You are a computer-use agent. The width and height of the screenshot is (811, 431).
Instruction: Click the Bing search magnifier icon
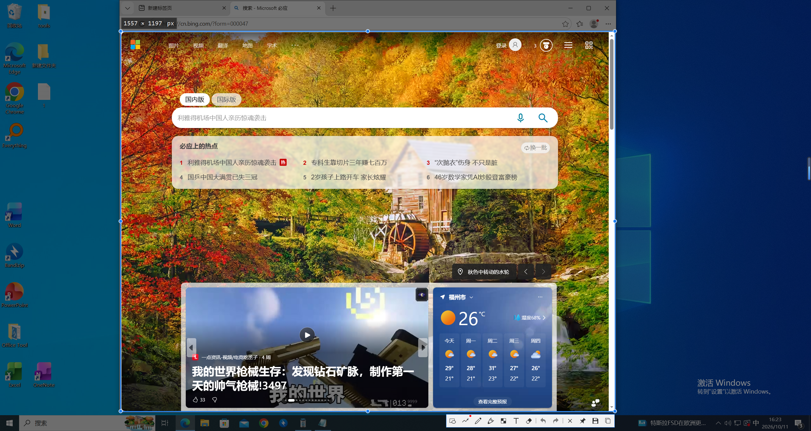pos(543,118)
